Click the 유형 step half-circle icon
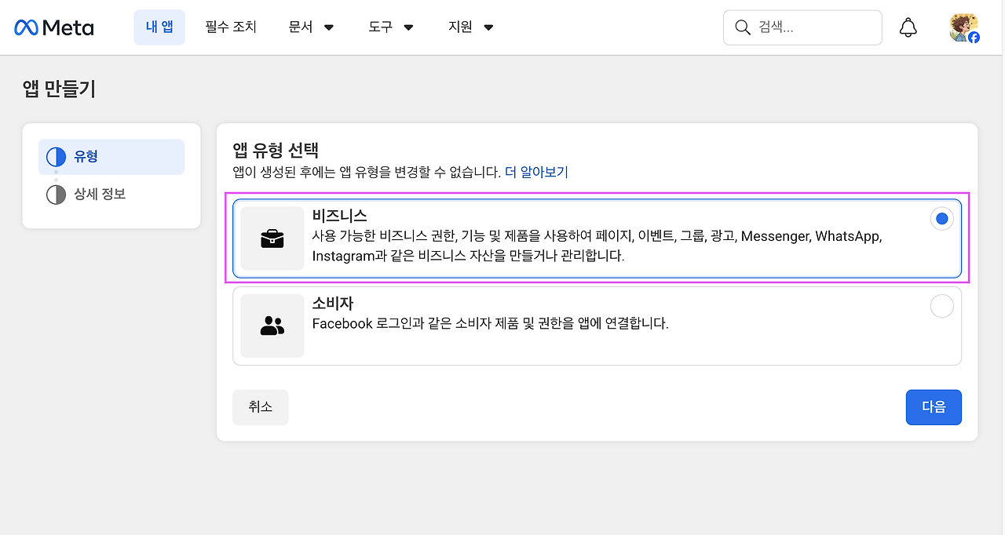The width and height of the screenshot is (1005, 535). pyautogui.click(x=56, y=157)
